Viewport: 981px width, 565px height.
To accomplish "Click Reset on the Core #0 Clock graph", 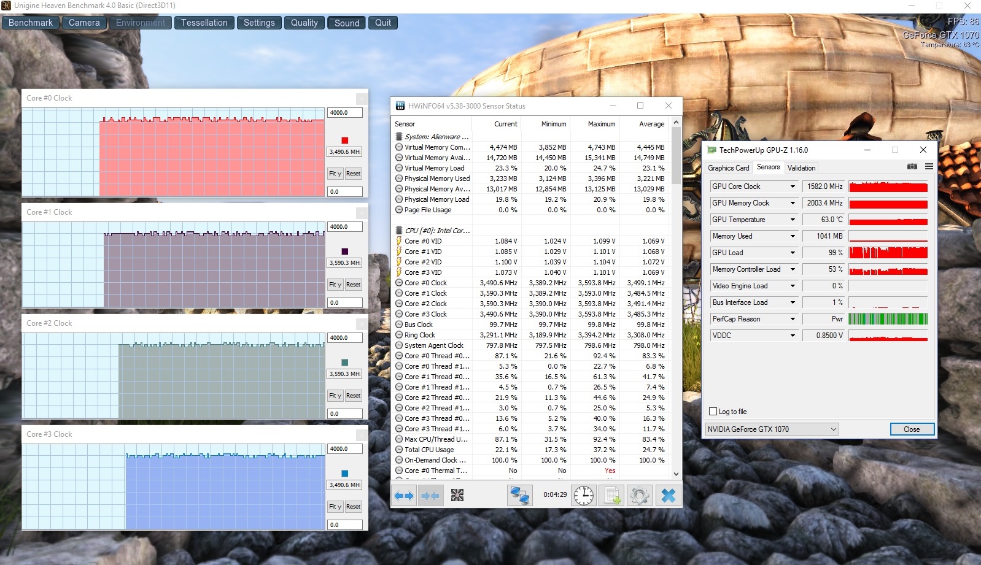I will click(353, 174).
